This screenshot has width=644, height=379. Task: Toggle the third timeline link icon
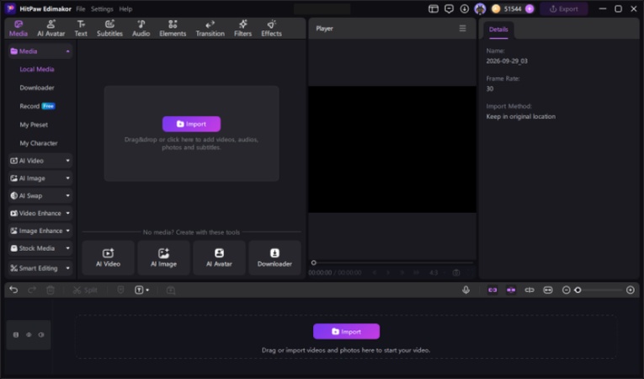tap(530, 290)
